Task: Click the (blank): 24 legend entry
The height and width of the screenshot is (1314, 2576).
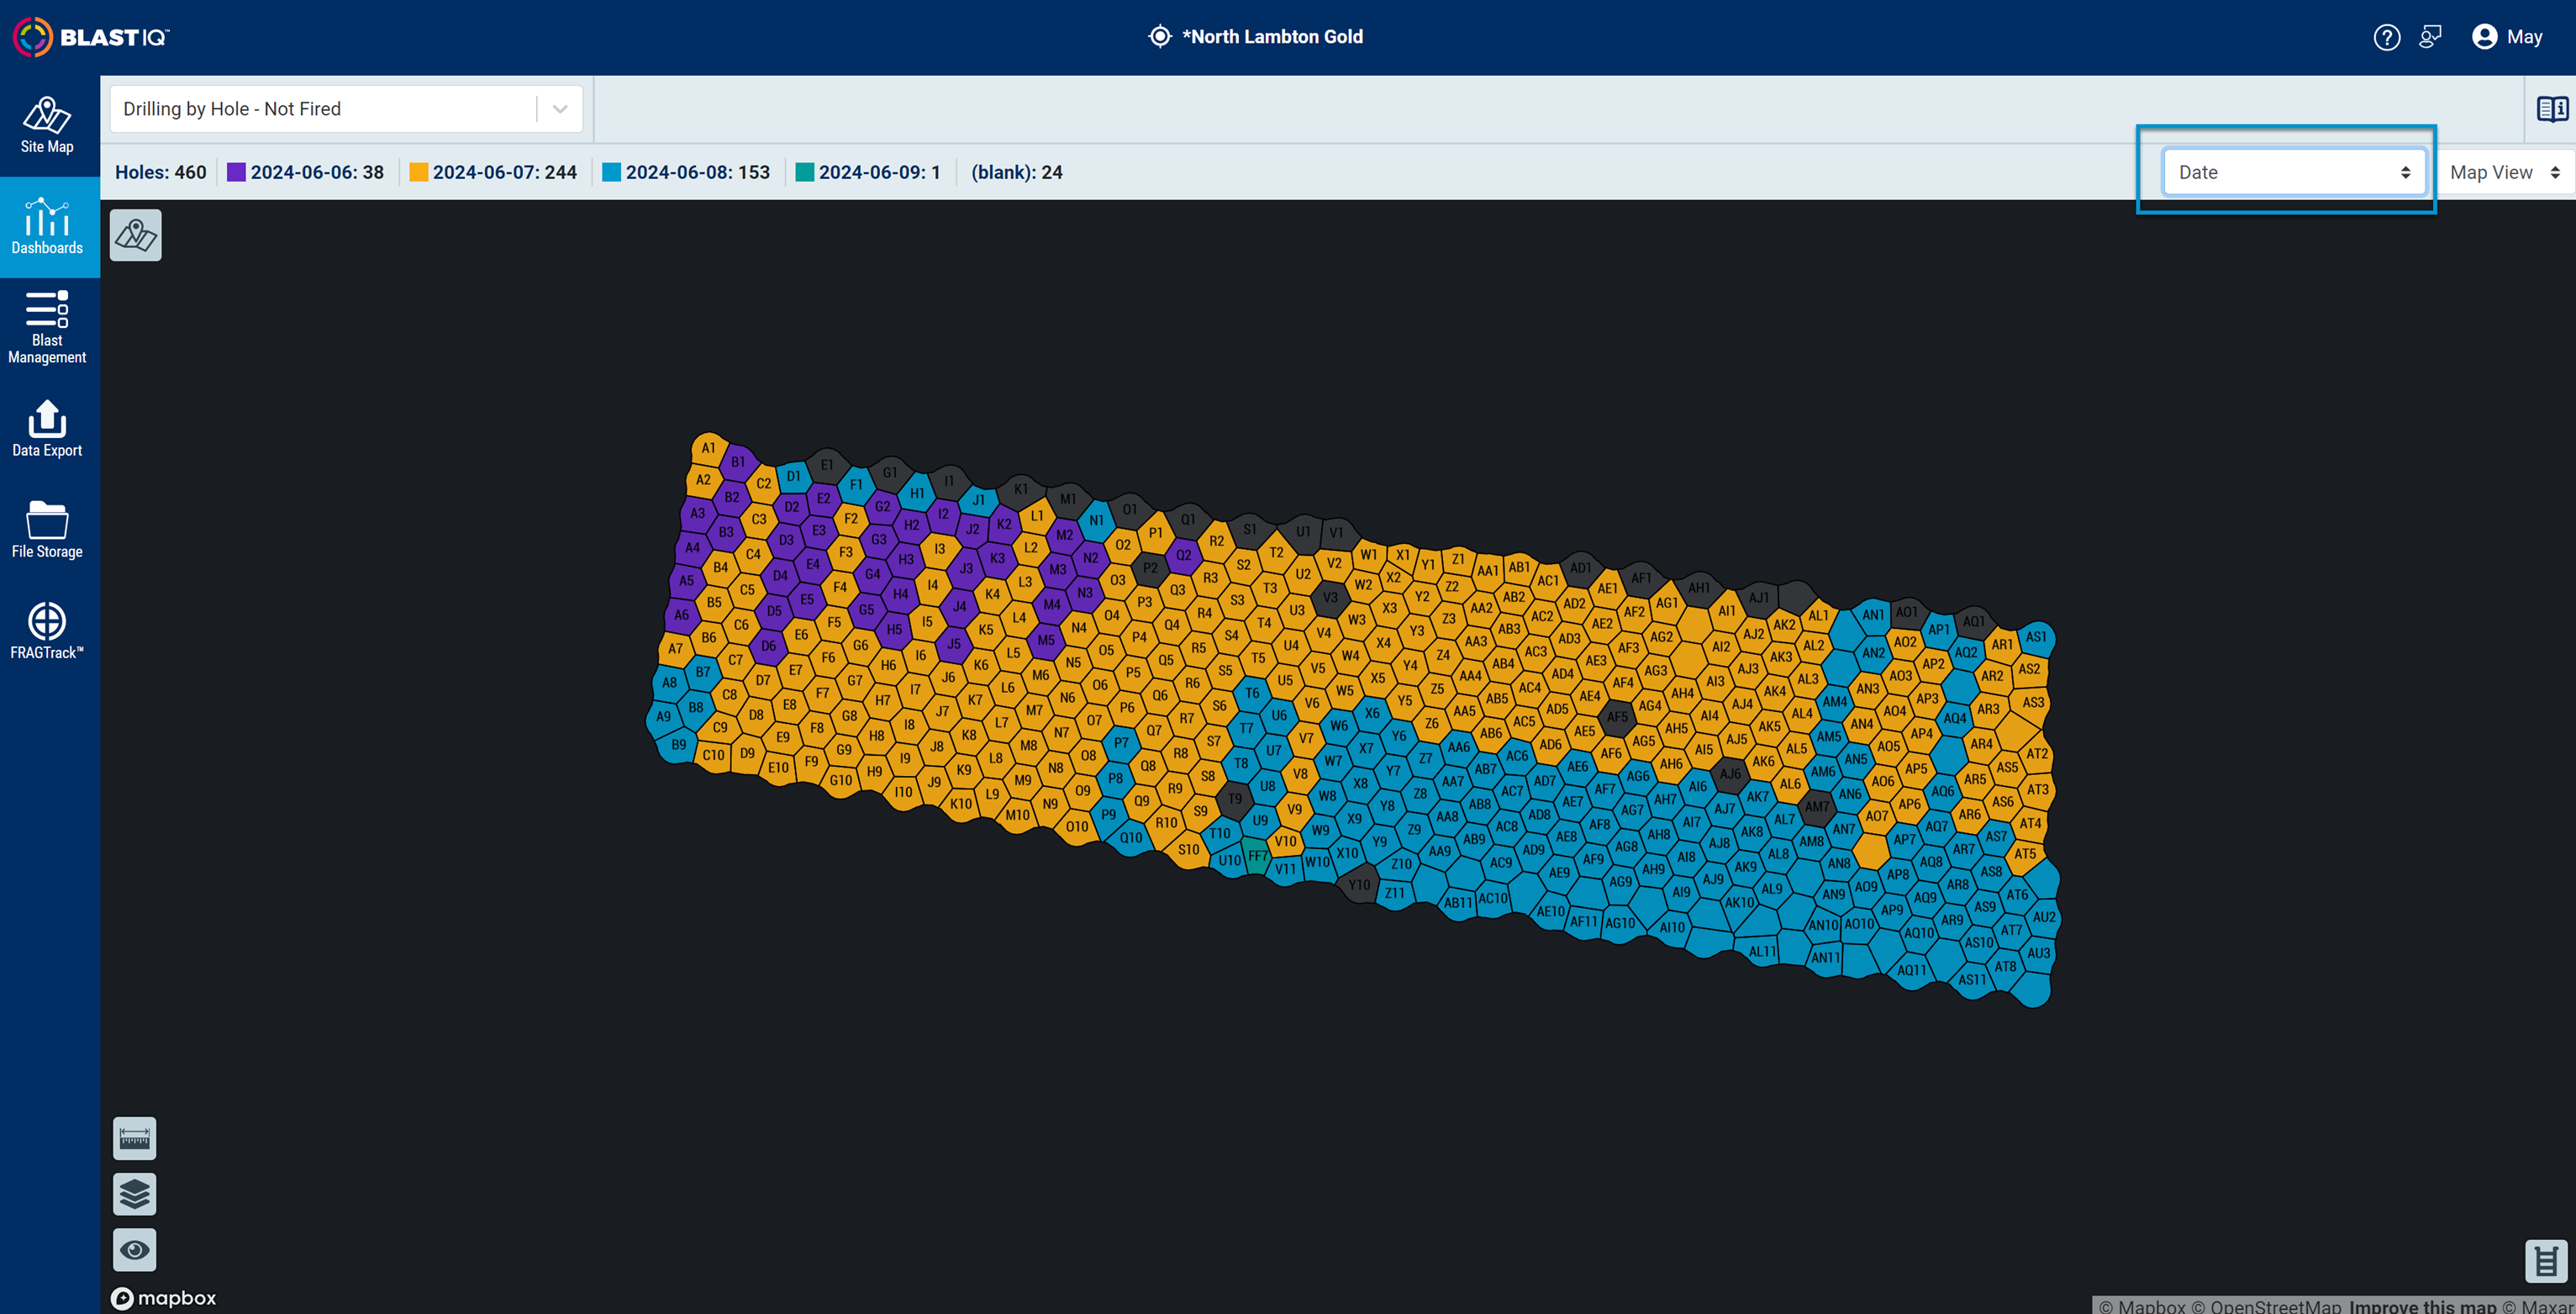Action: (1017, 172)
